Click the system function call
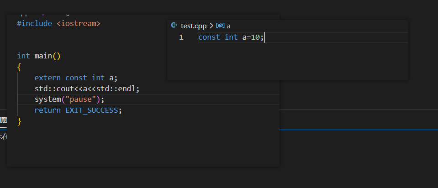438x188 pixels. click(47, 99)
